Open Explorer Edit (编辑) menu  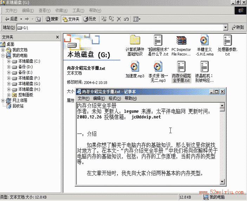(28, 11)
